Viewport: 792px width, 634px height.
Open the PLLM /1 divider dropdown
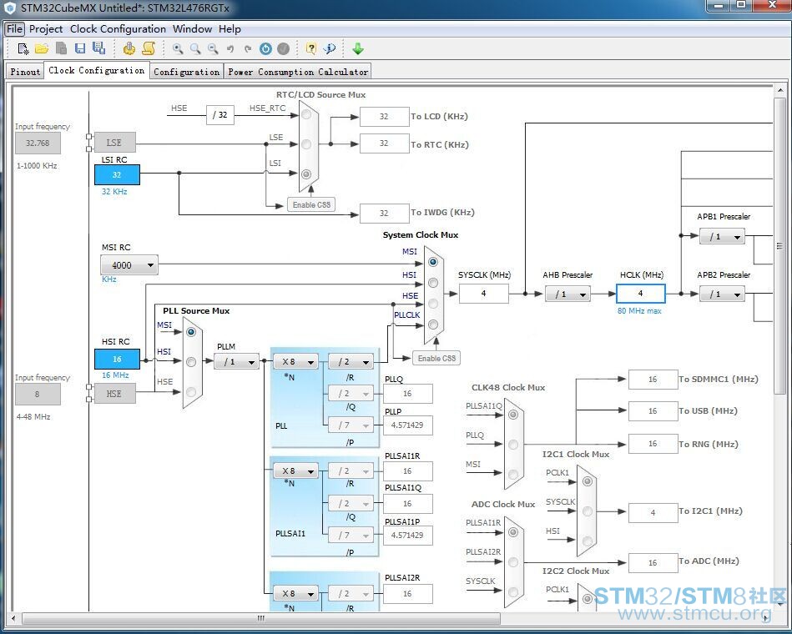(236, 361)
